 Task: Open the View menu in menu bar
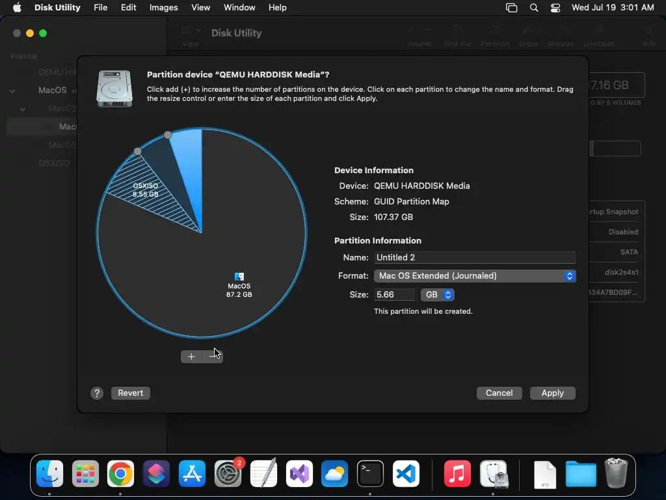[200, 8]
